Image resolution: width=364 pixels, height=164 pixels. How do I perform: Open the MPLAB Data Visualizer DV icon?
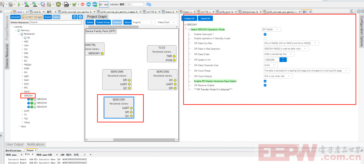coord(59,4)
